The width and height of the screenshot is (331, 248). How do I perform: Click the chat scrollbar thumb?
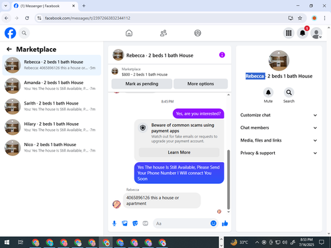point(228,179)
